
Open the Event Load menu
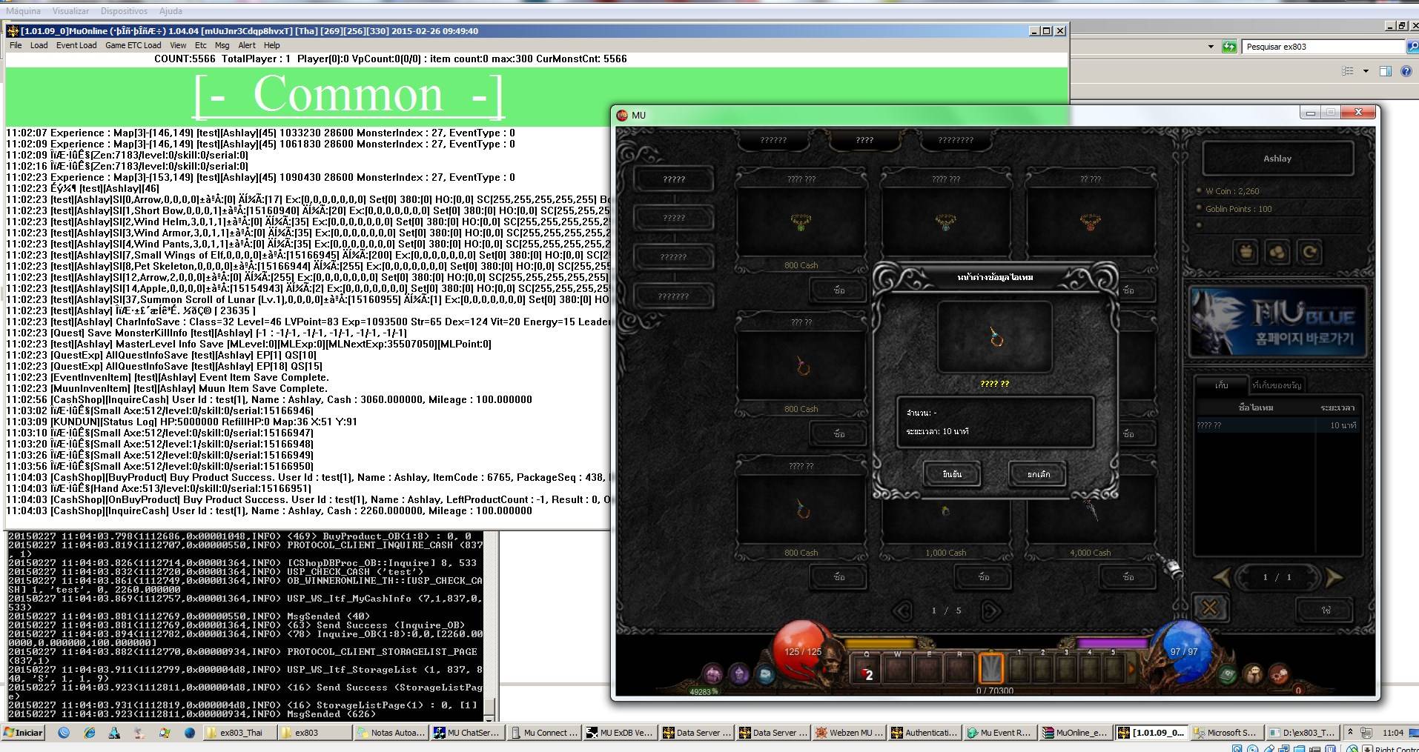[x=76, y=45]
